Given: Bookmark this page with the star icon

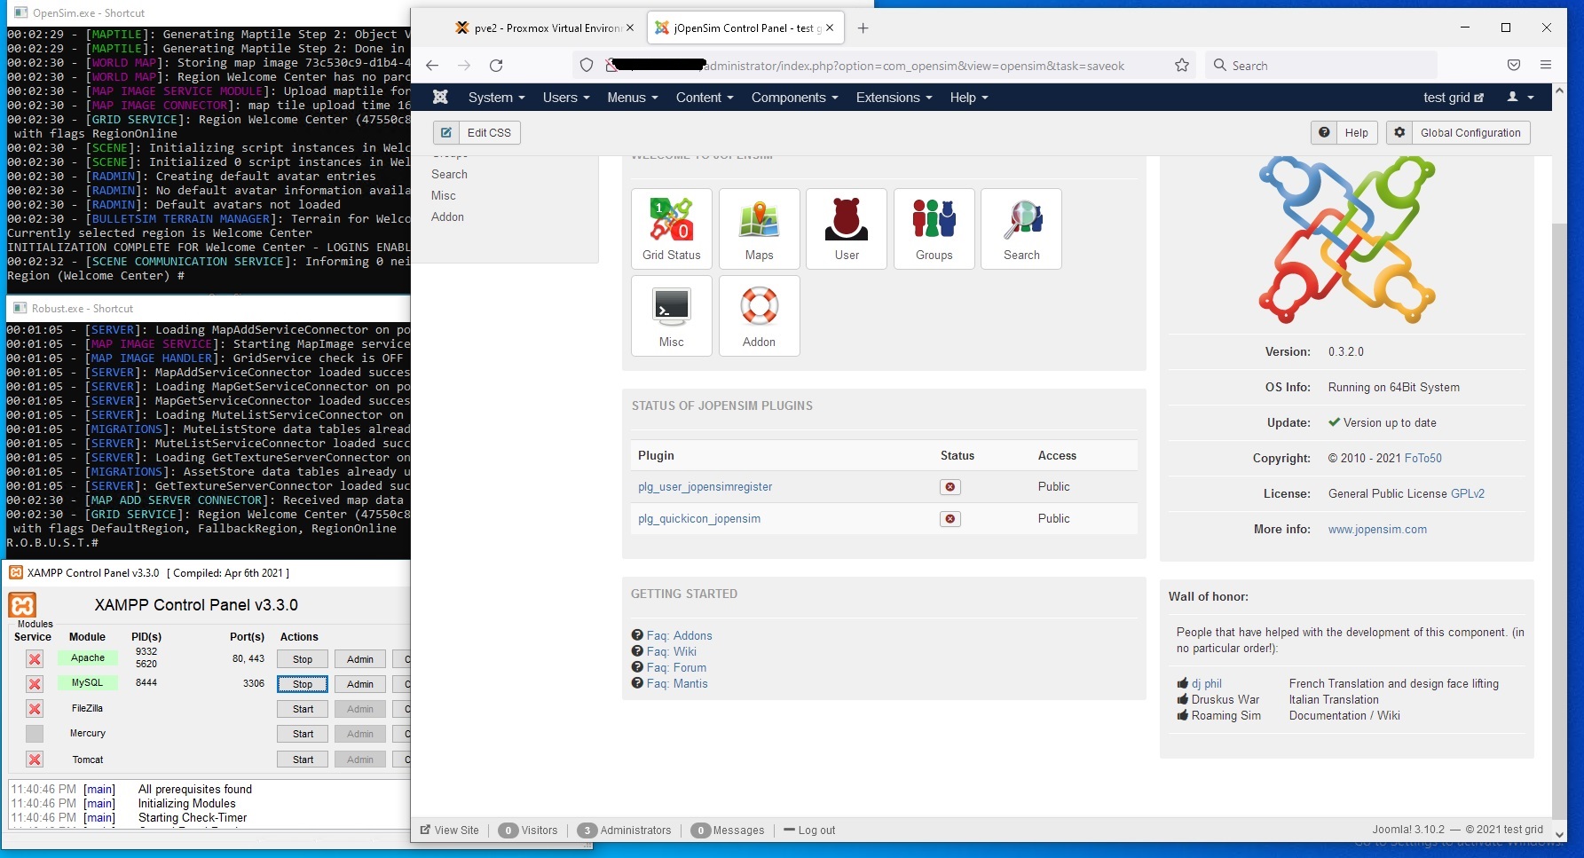Looking at the screenshot, I should point(1181,66).
